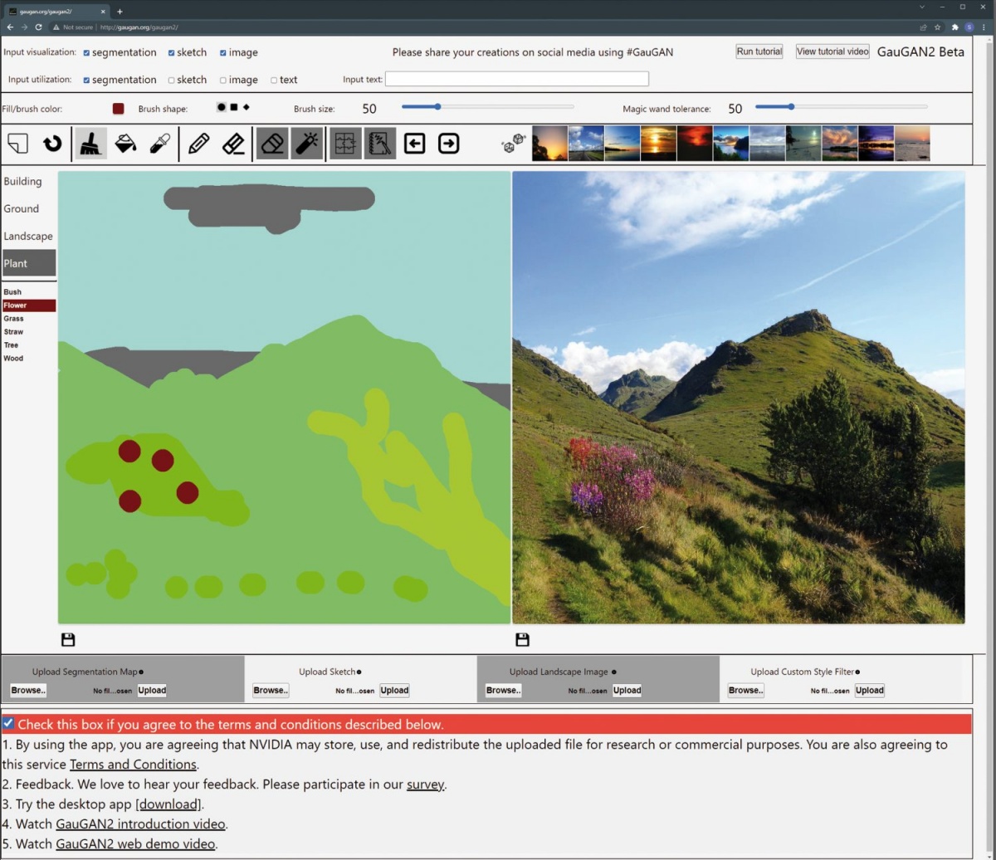Toggle segmentation input utilization checkbox
The width and height of the screenshot is (996, 860).
(86, 81)
